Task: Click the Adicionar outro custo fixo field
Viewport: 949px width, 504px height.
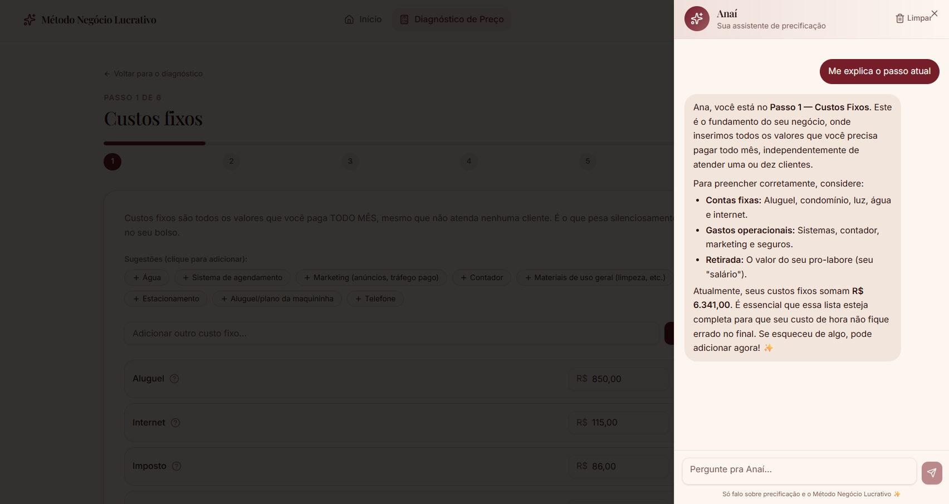Action: point(390,333)
